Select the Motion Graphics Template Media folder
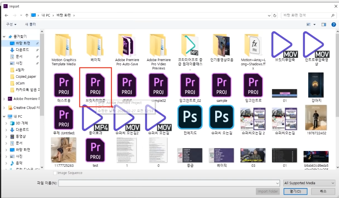The width and height of the screenshot is (339, 198). point(64,50)
